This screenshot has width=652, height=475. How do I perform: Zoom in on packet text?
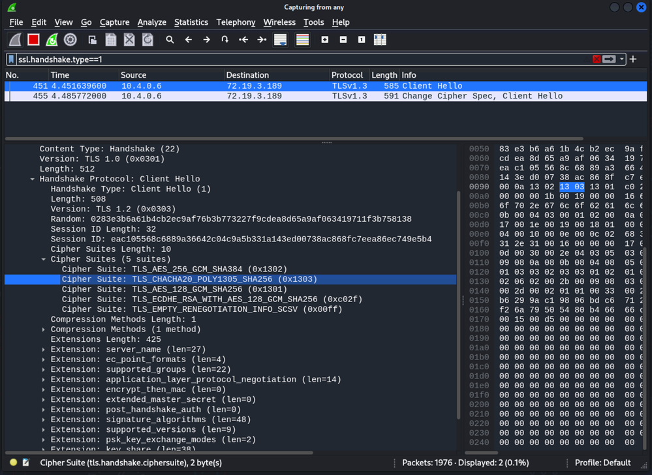[x=325, y=40]
